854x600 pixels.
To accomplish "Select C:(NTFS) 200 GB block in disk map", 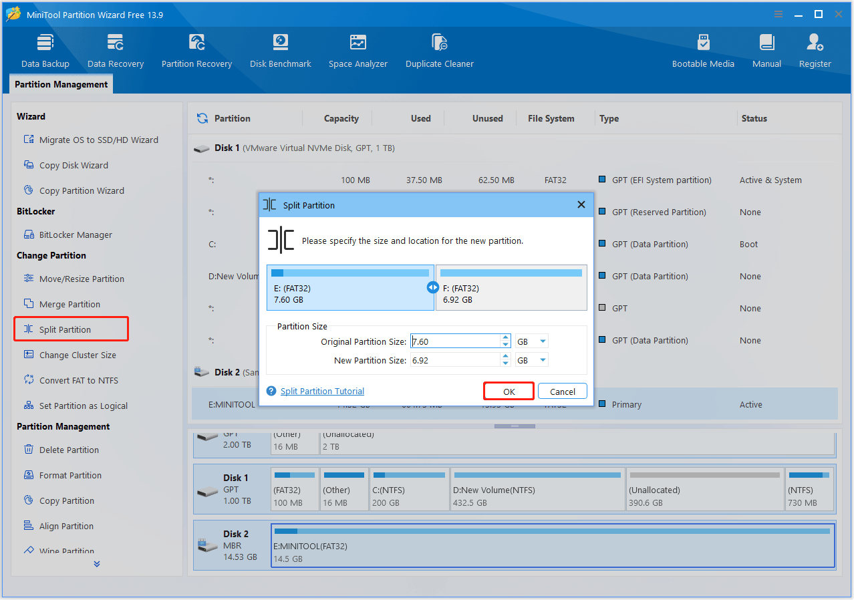I will tap(410, 490).
